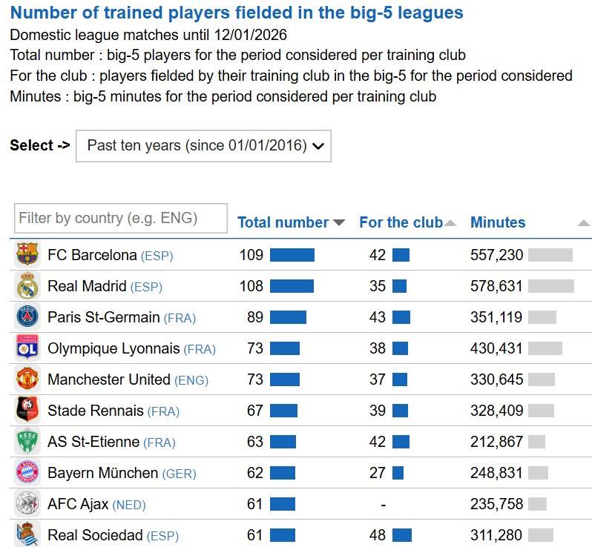
Task: Click in the Filter by country field
Action: coord(120,219)
